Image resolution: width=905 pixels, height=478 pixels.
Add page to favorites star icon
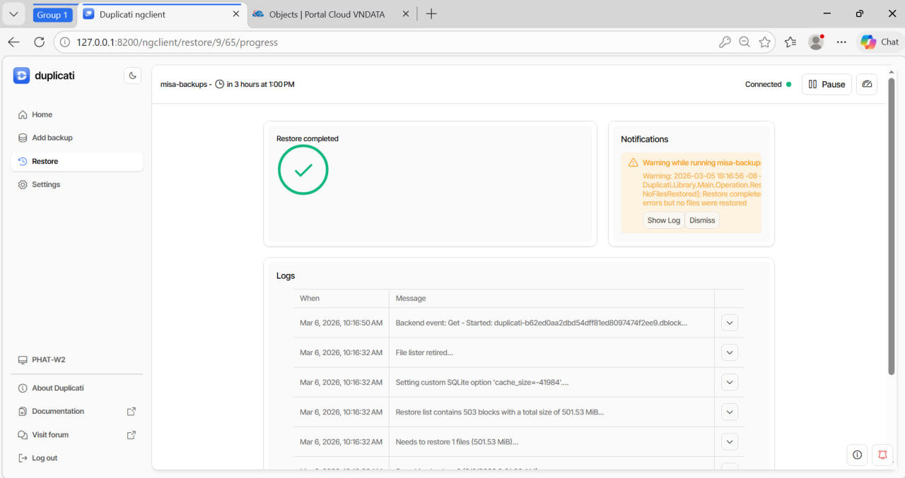pyautogui.click(x=764, y=42)
